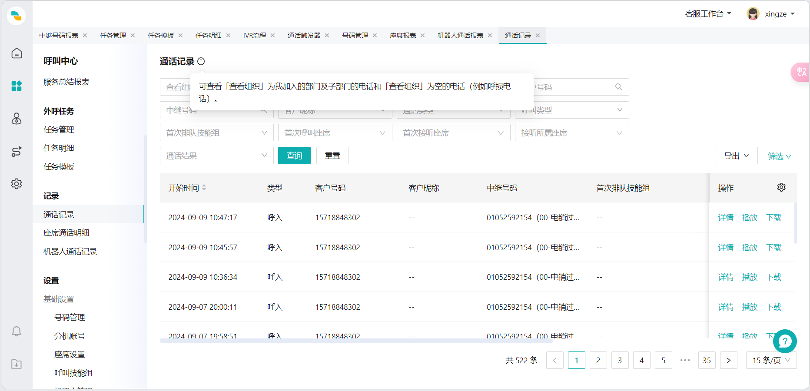Open the apps grid icon in sidebar
810x391 pixels.
click(17, 86)
